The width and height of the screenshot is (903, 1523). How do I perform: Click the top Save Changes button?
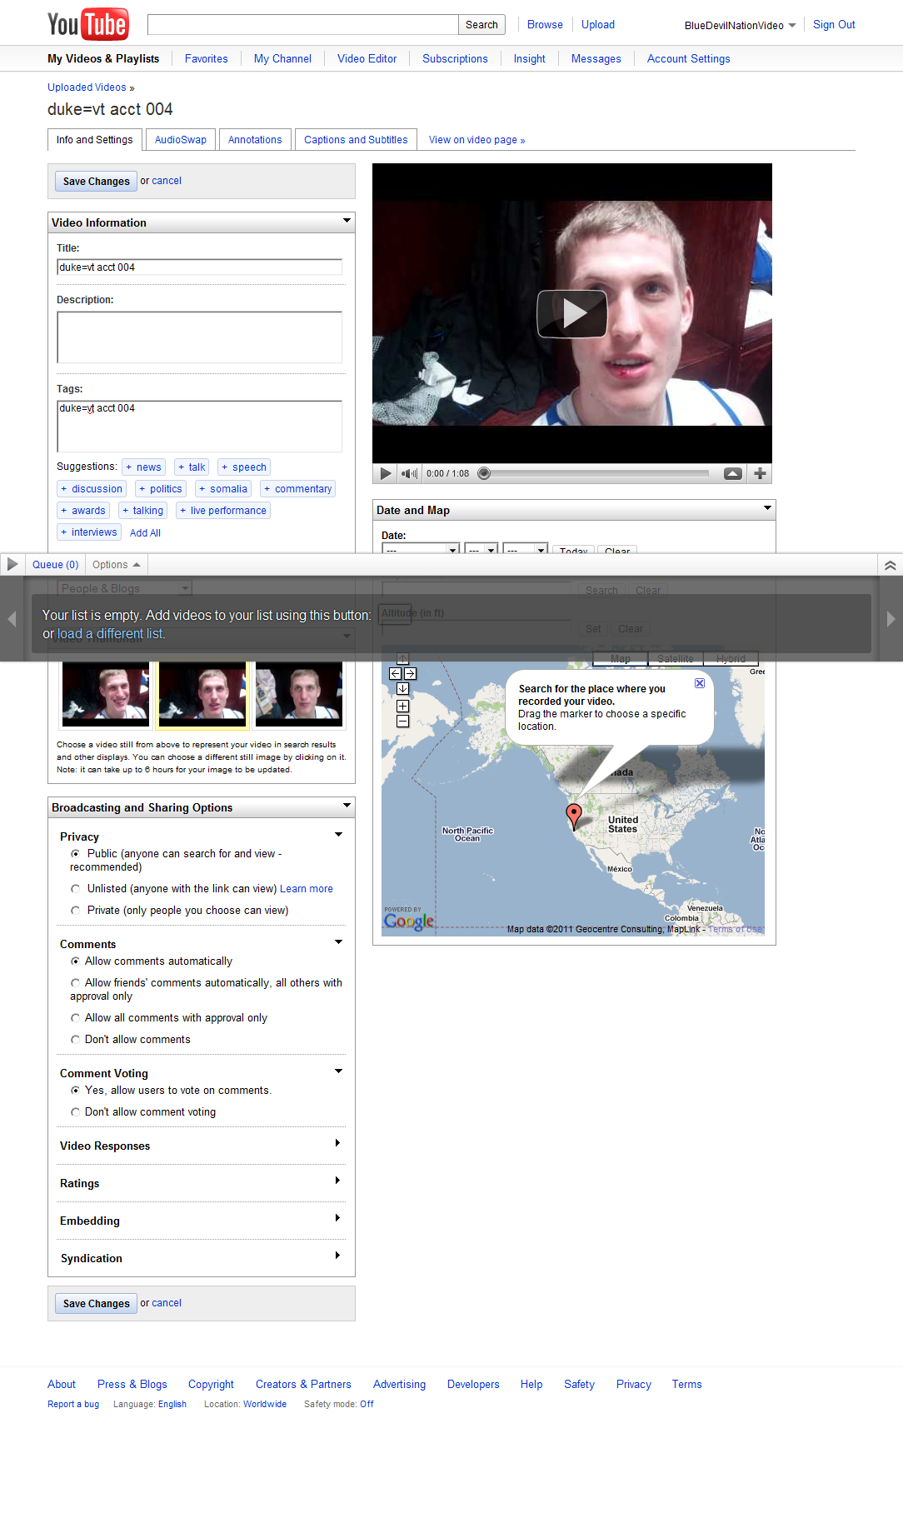coord(97,182)
